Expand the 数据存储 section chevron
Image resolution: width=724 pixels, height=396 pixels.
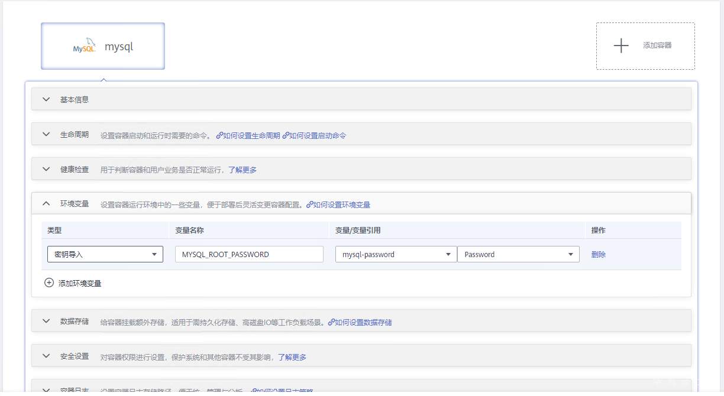[47, 322]
